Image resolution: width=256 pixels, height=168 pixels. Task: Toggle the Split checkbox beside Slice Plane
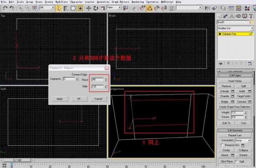(x=237, y=161)
